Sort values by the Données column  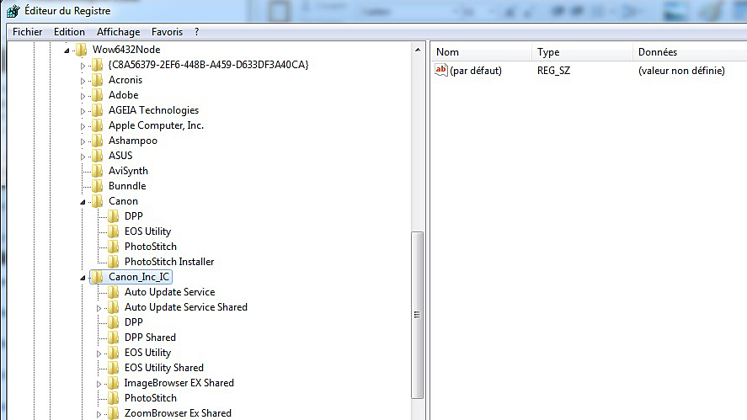[x=690, y=52]
